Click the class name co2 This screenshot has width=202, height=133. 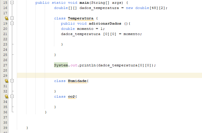point(71,96)
